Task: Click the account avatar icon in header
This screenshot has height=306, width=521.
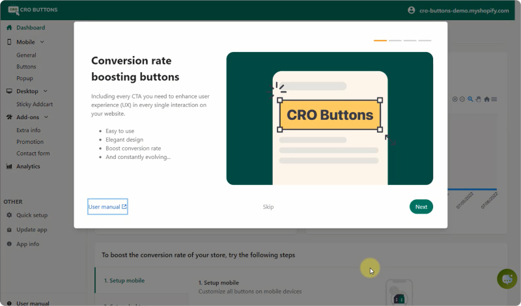Action: (411, 10)
